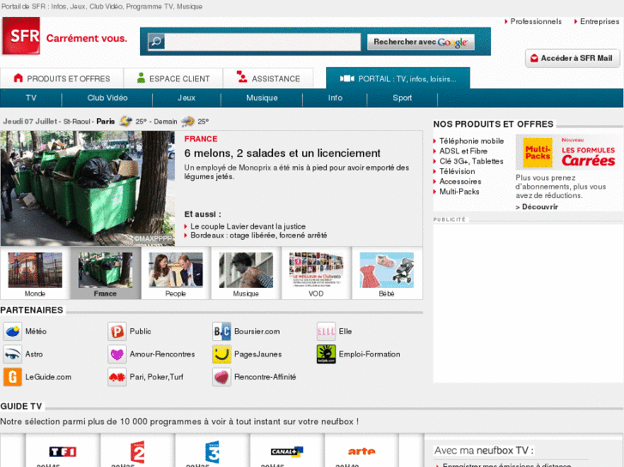This screenshot has height=467, width=624.
Task: Click the main green bins news photo
Action: pos(88,189)
